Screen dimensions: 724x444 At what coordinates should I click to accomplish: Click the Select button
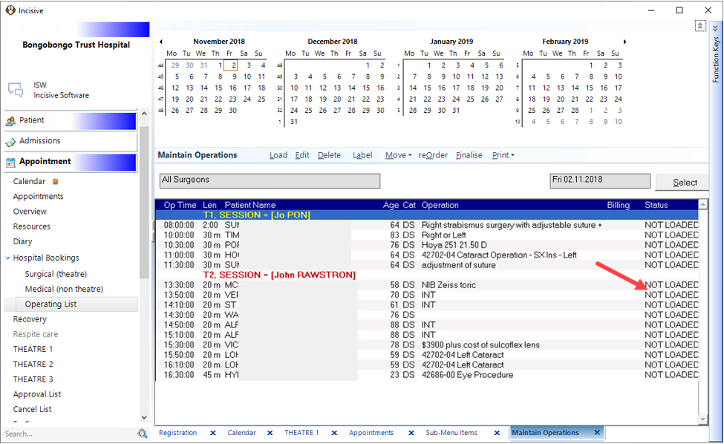[682, 183]
